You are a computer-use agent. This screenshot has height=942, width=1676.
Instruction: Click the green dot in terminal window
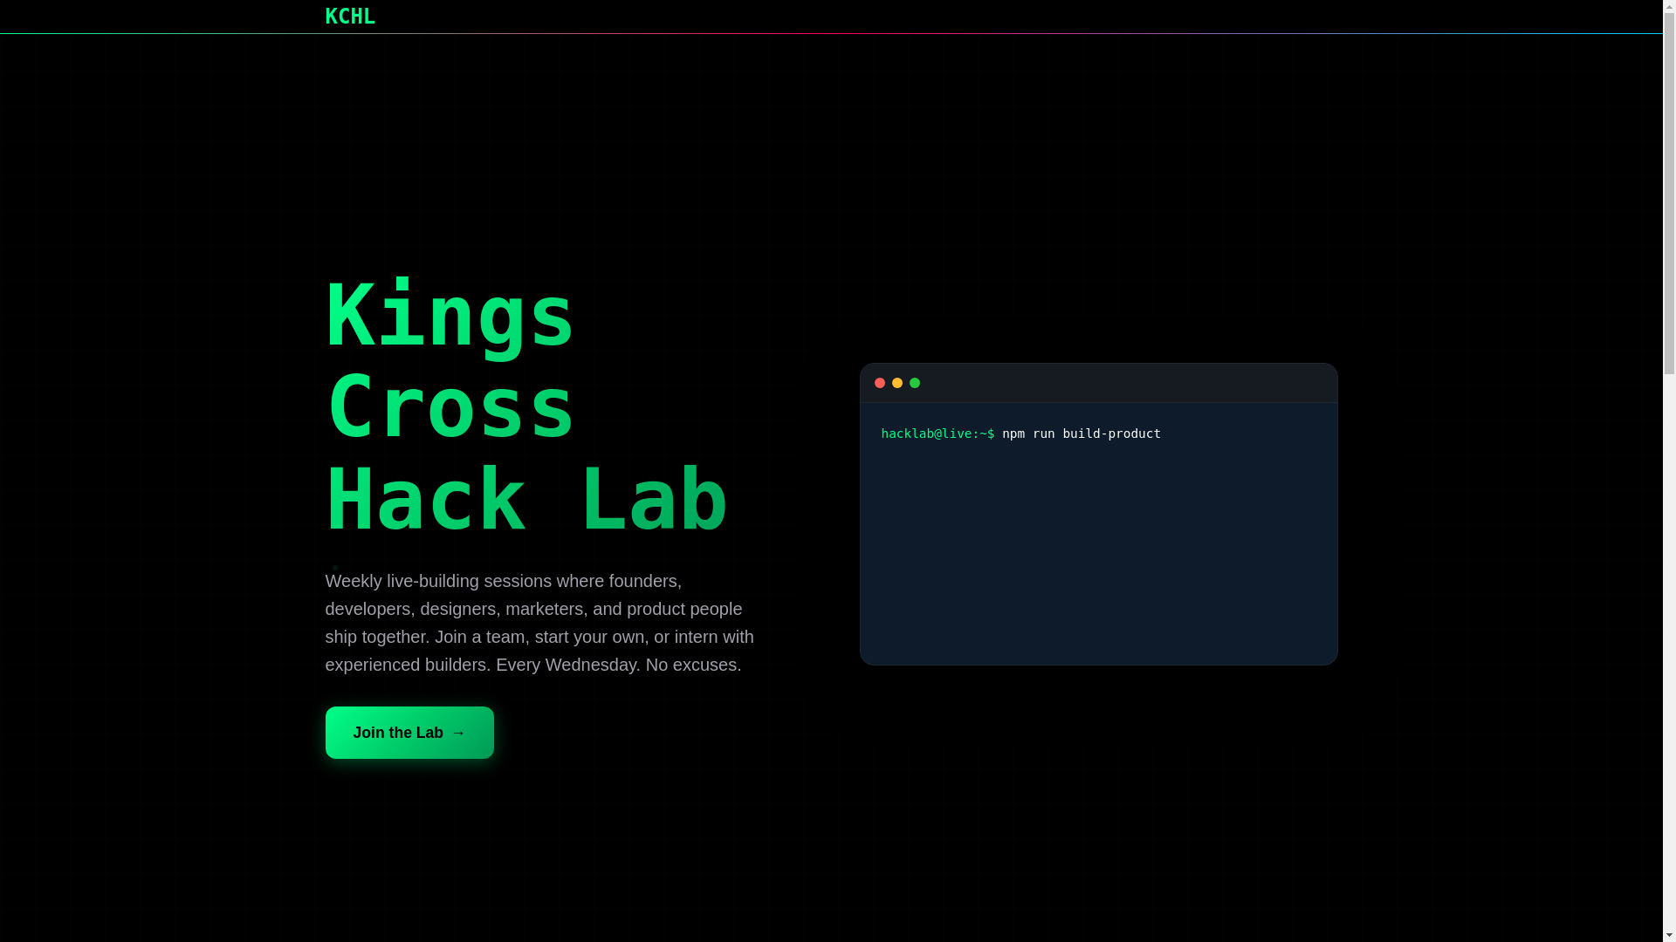pyautogui.click(x=915, y=383)
